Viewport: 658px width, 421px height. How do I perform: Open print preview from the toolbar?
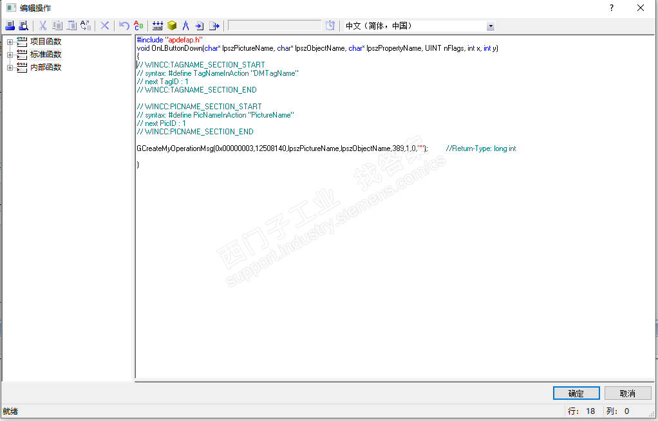coord(23,26)
